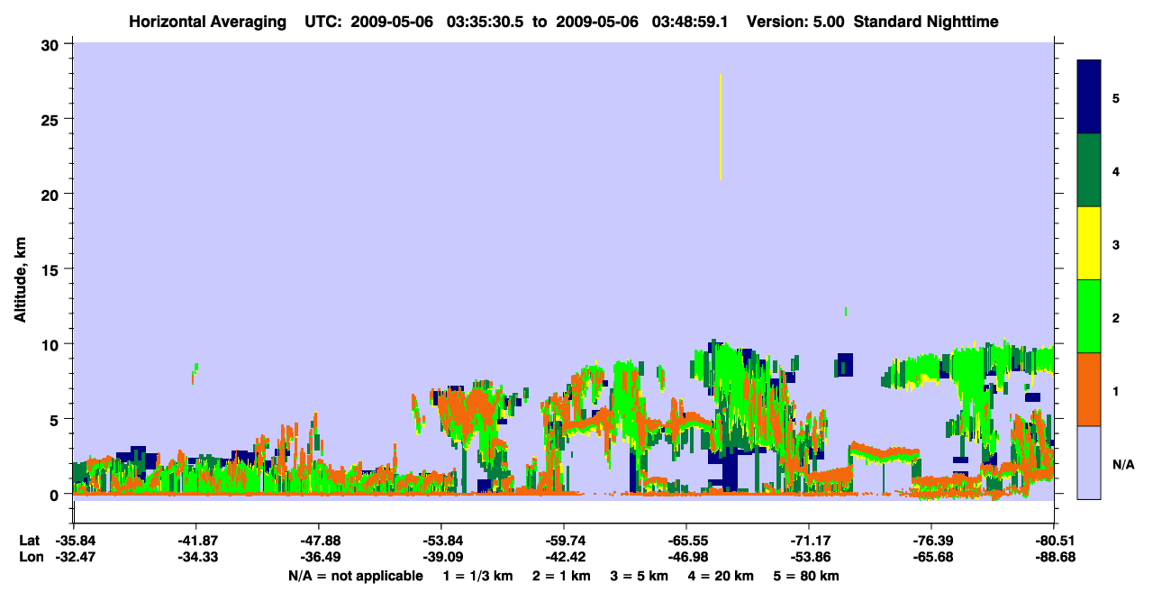Click 'Standard Nighttime' in the title
The width and height of the screenshot is (1171, 601).
[x=926, y=21]
